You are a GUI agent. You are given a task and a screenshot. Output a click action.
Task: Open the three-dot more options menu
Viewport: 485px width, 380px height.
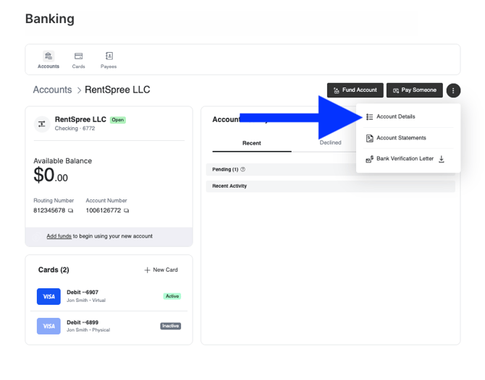pos(453,90)
